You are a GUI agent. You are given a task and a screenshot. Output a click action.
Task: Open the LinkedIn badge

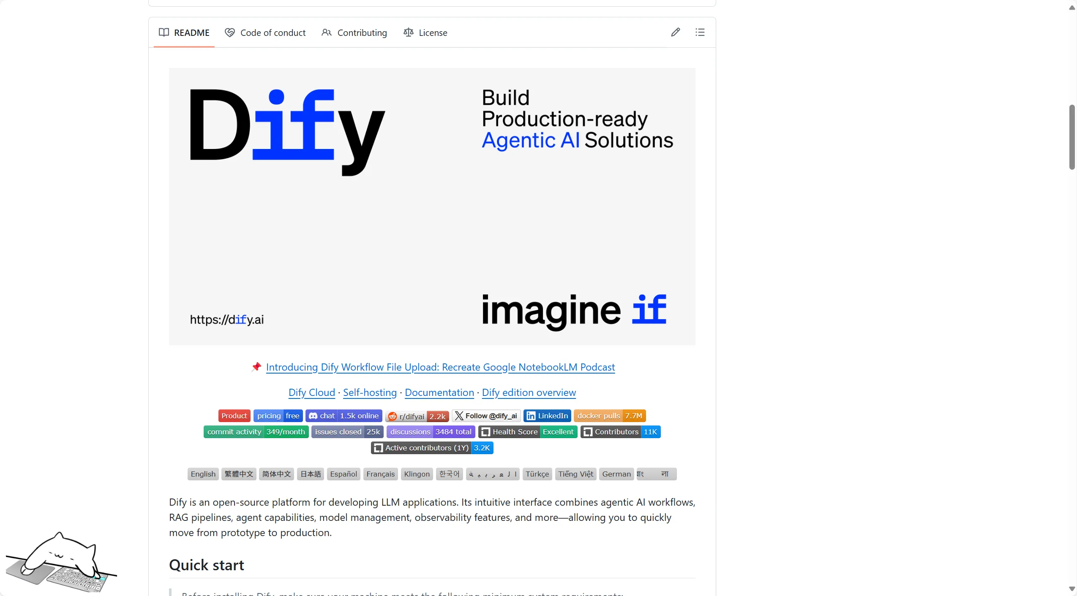point(548,416)
